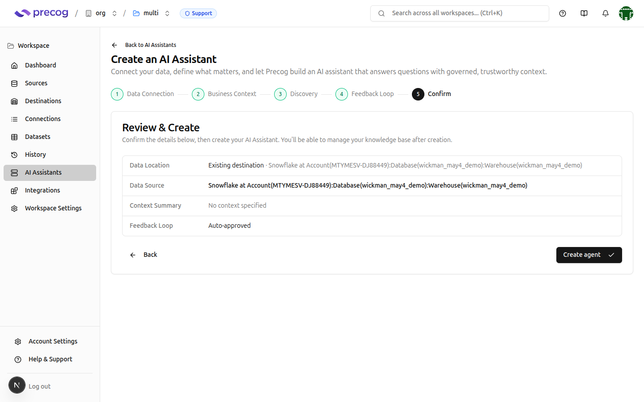Open Integrations
The image size is (644, 402).
[50, 190]
